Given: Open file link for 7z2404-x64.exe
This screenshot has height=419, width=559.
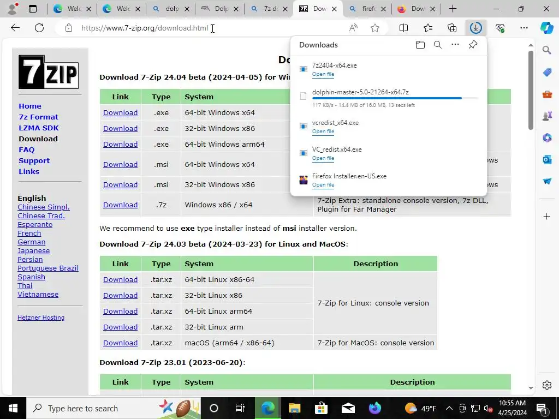Looking at the screenshot, I should point(323,74).
